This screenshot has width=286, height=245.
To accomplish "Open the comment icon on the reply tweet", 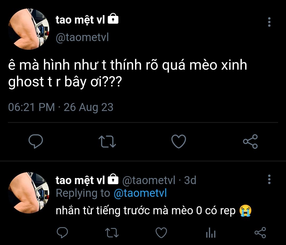I will [x=62, y=233].
